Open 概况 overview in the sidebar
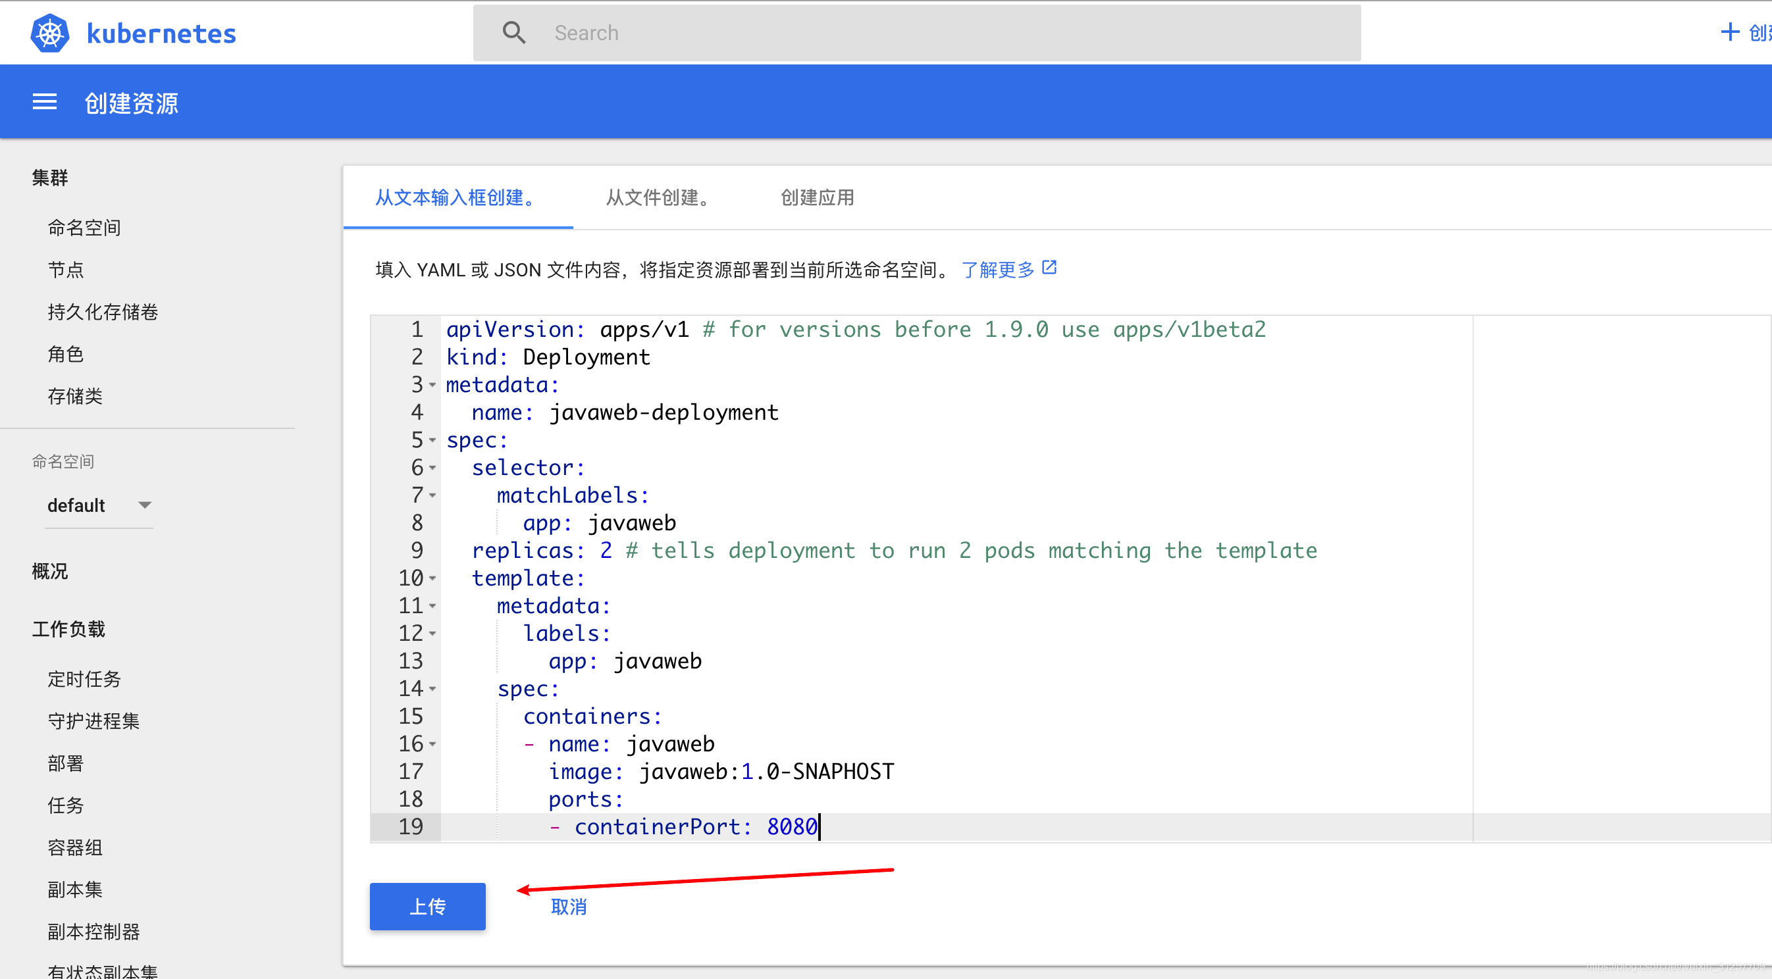1772x979 pixels. click(49, 571)
